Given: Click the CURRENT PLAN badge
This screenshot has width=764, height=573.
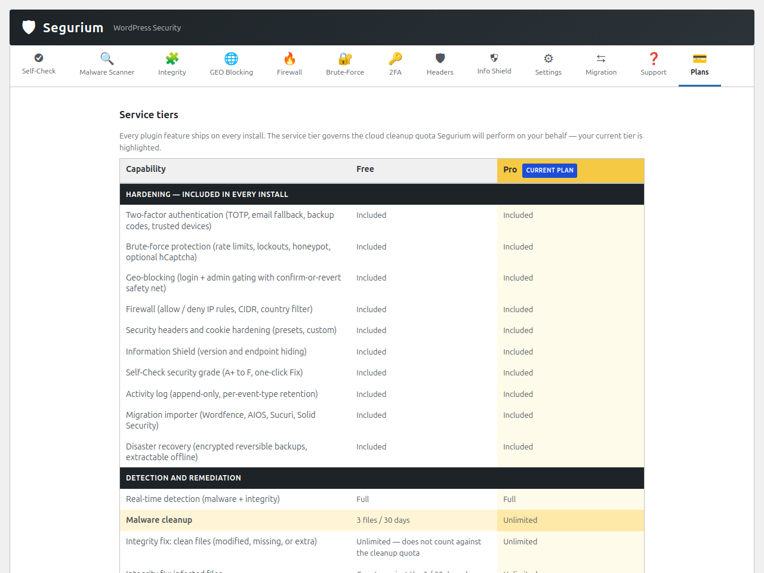Looking at the screenshot, I should (x=550, y=170).
